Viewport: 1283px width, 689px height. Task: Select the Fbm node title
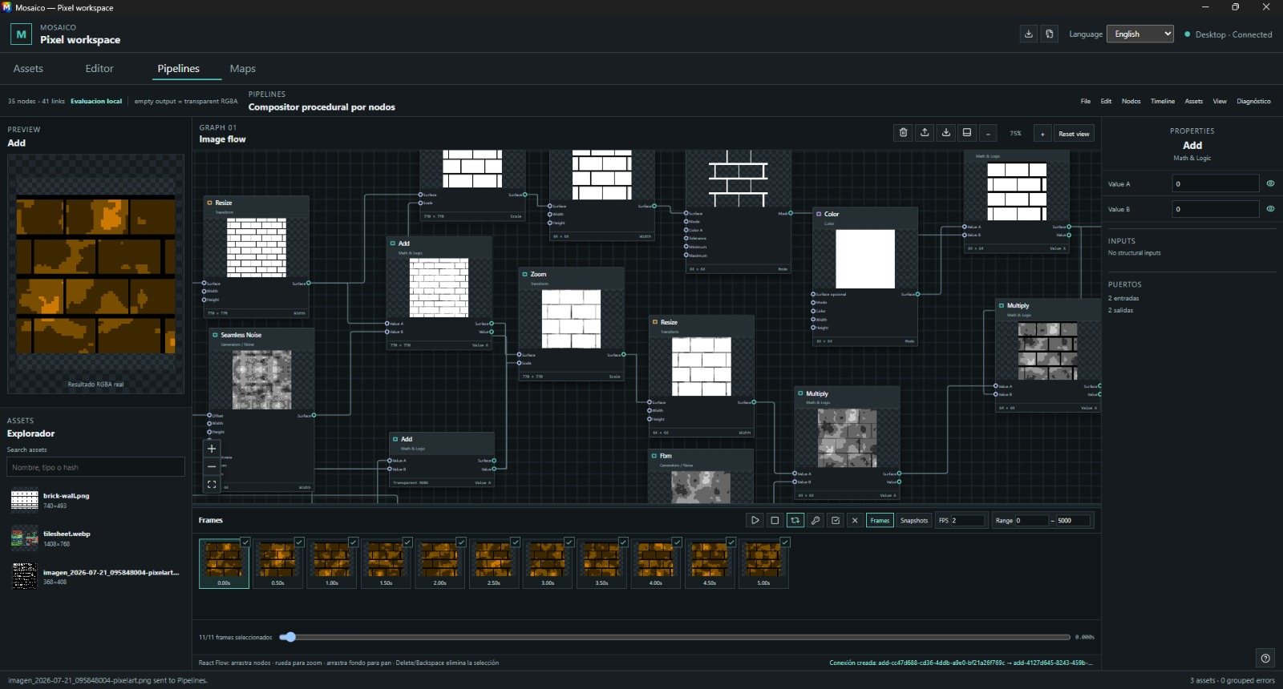tap(666, 456)
